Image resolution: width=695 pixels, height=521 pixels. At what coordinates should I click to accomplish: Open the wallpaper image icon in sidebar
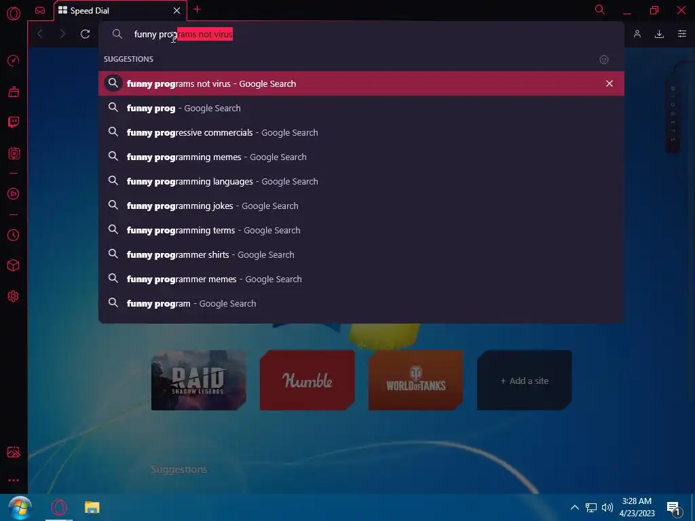[14, 452]
